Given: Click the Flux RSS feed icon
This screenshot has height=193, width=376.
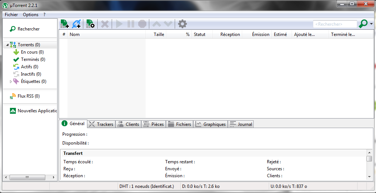Looking at the screenshot, I should pos(13,96).
